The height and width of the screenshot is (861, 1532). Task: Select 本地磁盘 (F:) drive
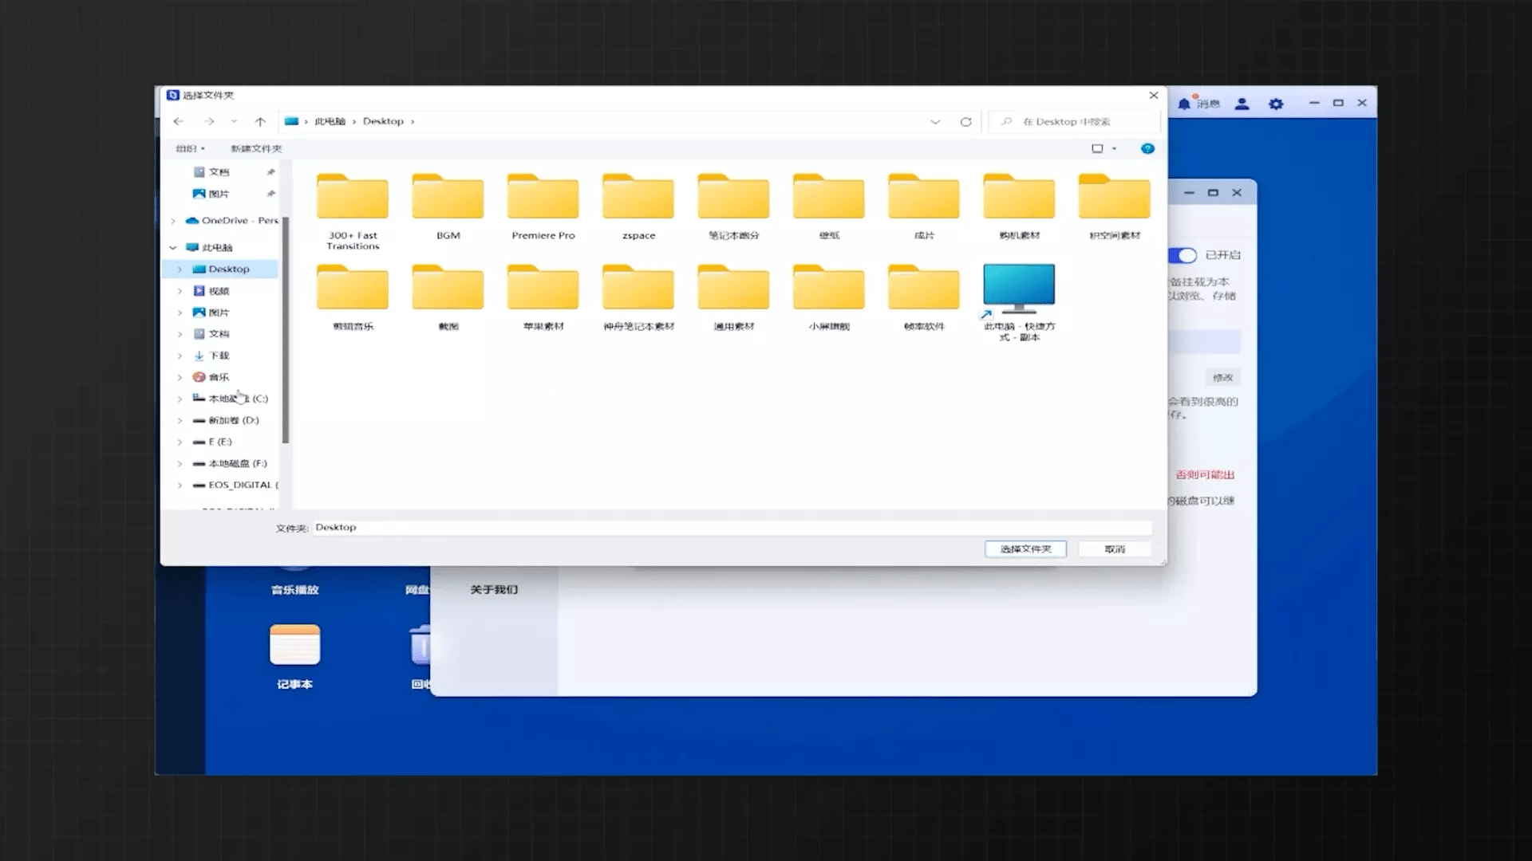tap(230, 463)
